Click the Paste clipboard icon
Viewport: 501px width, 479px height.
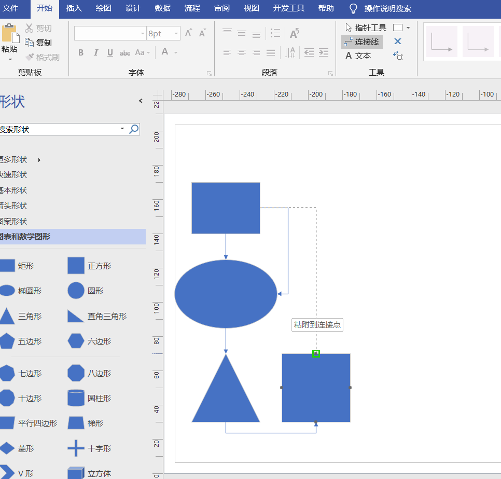point(10,33)
